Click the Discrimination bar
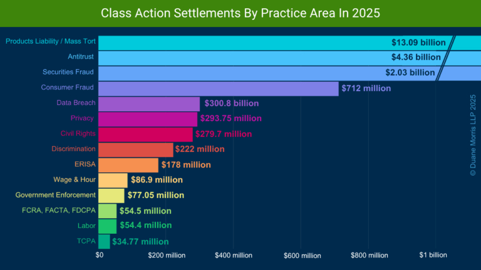 (x=135, y=149)
